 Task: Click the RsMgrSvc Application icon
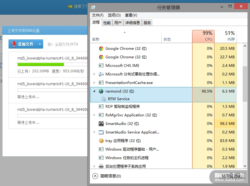point(101,115)
